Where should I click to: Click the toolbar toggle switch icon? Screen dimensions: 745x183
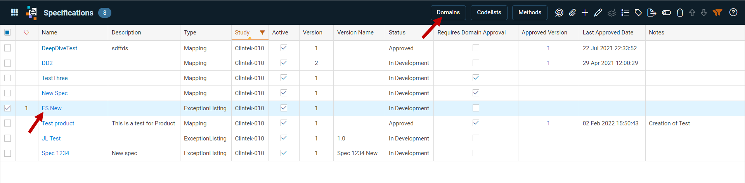click(666, 13)
